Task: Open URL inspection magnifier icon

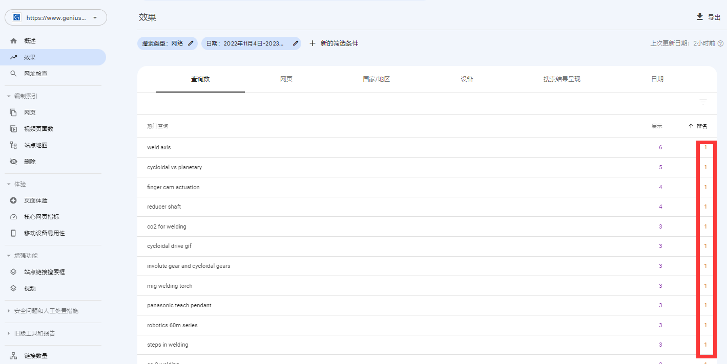Action: [x=14, y=74]
